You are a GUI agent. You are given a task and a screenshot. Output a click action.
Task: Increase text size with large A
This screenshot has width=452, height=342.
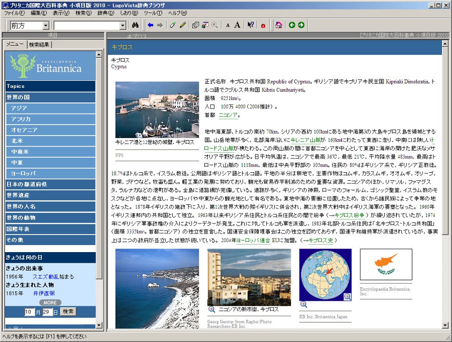click(x=237, y=26)
